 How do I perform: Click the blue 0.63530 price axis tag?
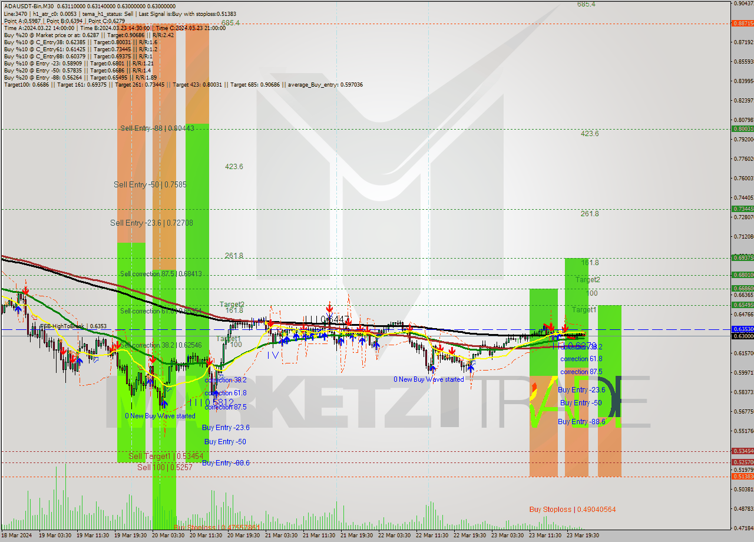(x=742, y=329)
